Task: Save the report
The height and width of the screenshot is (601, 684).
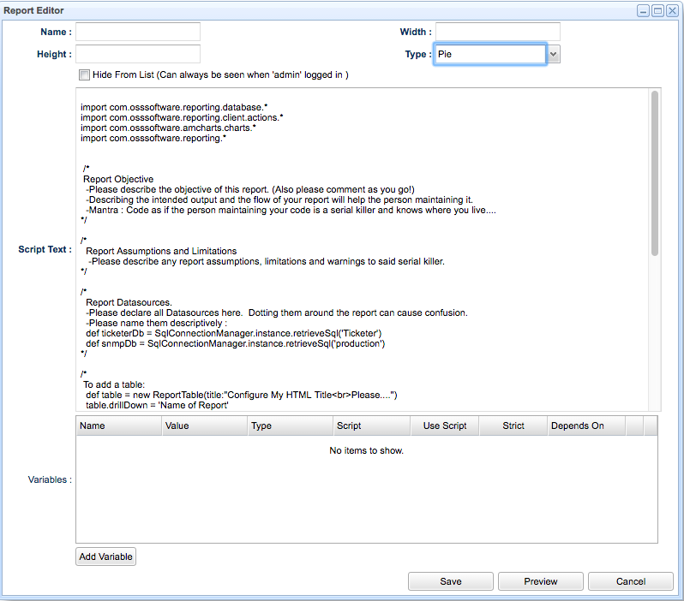Action: coord(451,581)
